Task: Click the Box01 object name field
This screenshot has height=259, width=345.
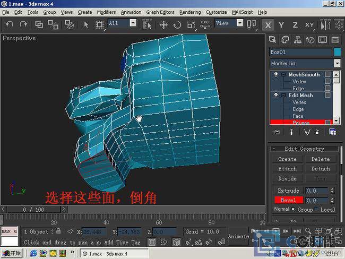Action: 300,52
